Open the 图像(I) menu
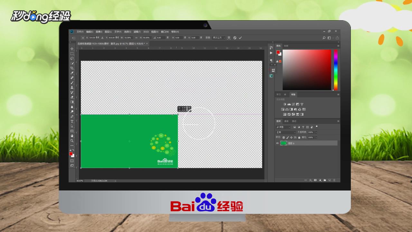Viewport: 412px width, 232px height. click(99, 32)
